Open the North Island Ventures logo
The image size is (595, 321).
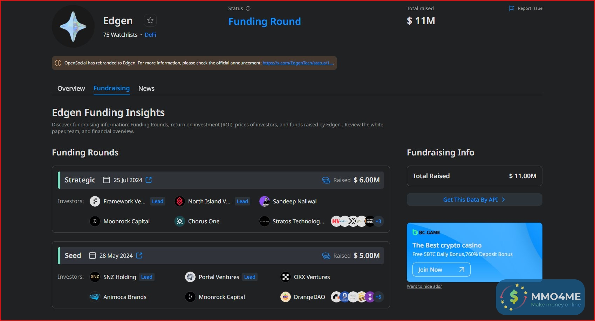pos(180,201)
